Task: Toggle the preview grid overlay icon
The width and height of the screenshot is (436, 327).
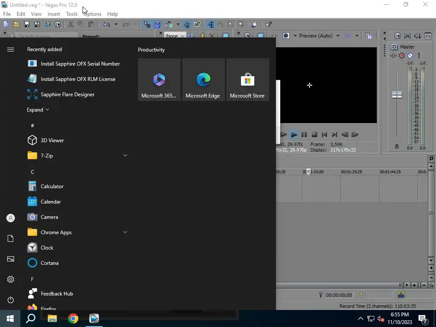Action: coord(347,36)
